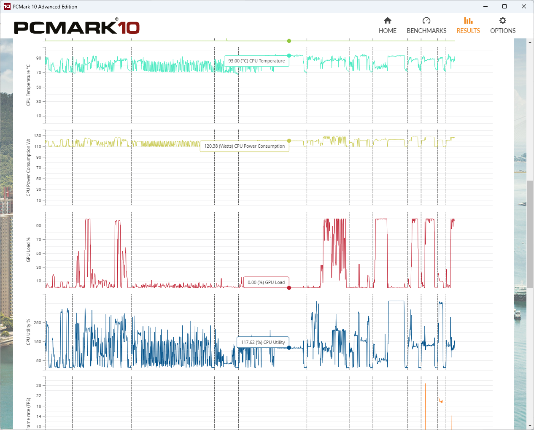
Task: Go to the OPTIONS text label
Action: coord(502,31)
